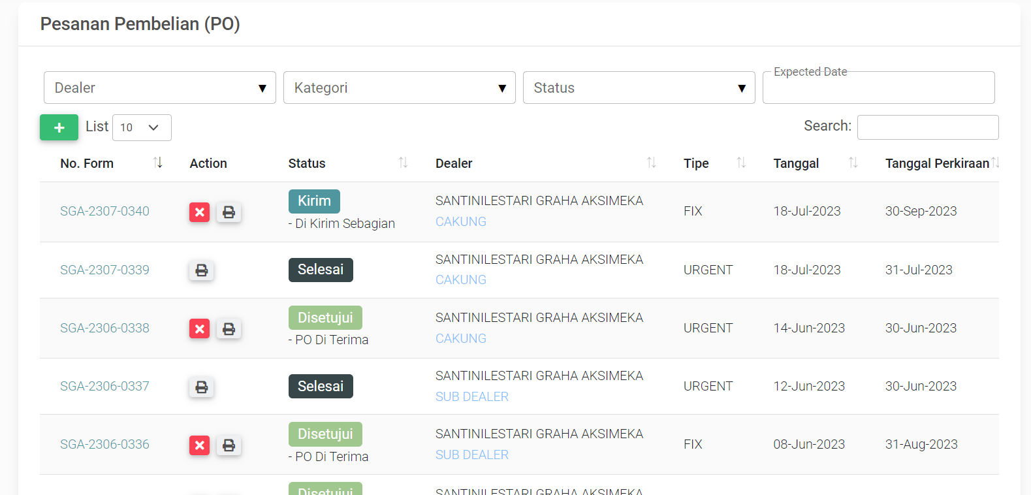Print order SGA-2307-0339

(202, 270)
